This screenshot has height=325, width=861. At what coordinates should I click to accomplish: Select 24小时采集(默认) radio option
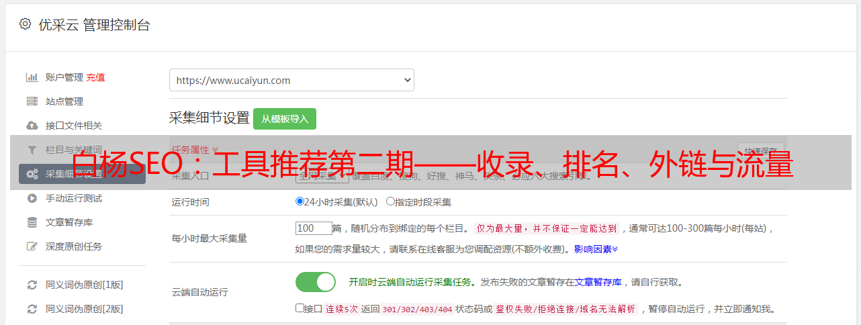(x=300, y=201)
